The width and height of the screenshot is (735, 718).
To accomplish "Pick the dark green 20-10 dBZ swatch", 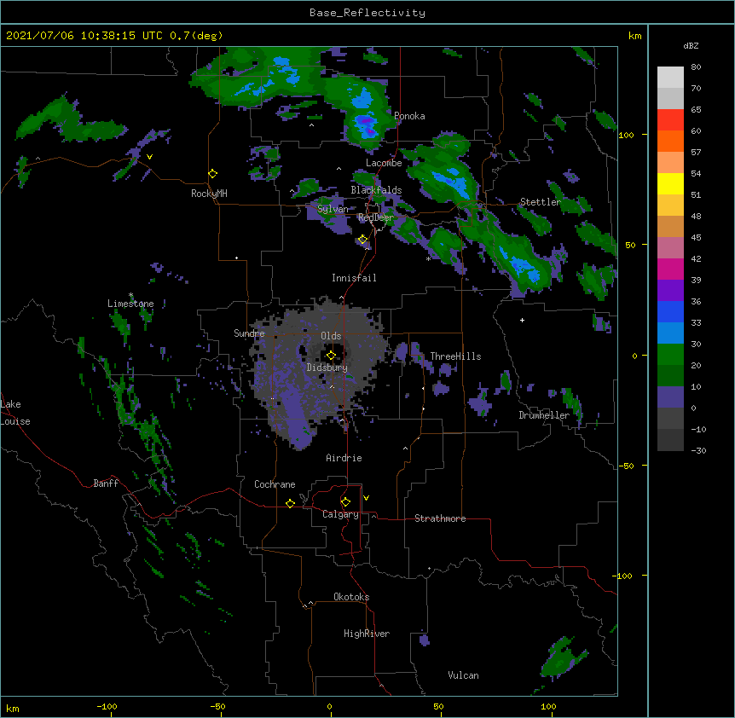I will coord(670,376).
